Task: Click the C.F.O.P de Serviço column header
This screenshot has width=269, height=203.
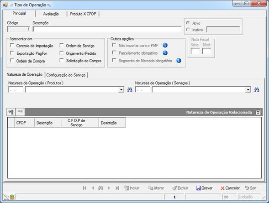Action: (80, 123)
